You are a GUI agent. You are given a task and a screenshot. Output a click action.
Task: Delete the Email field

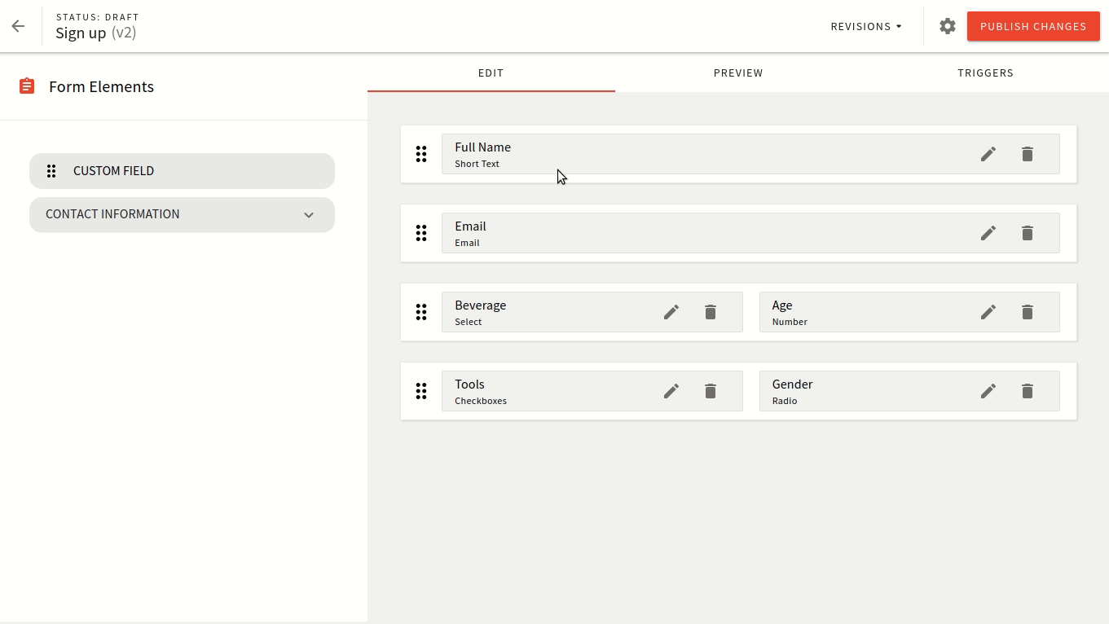1028,233
